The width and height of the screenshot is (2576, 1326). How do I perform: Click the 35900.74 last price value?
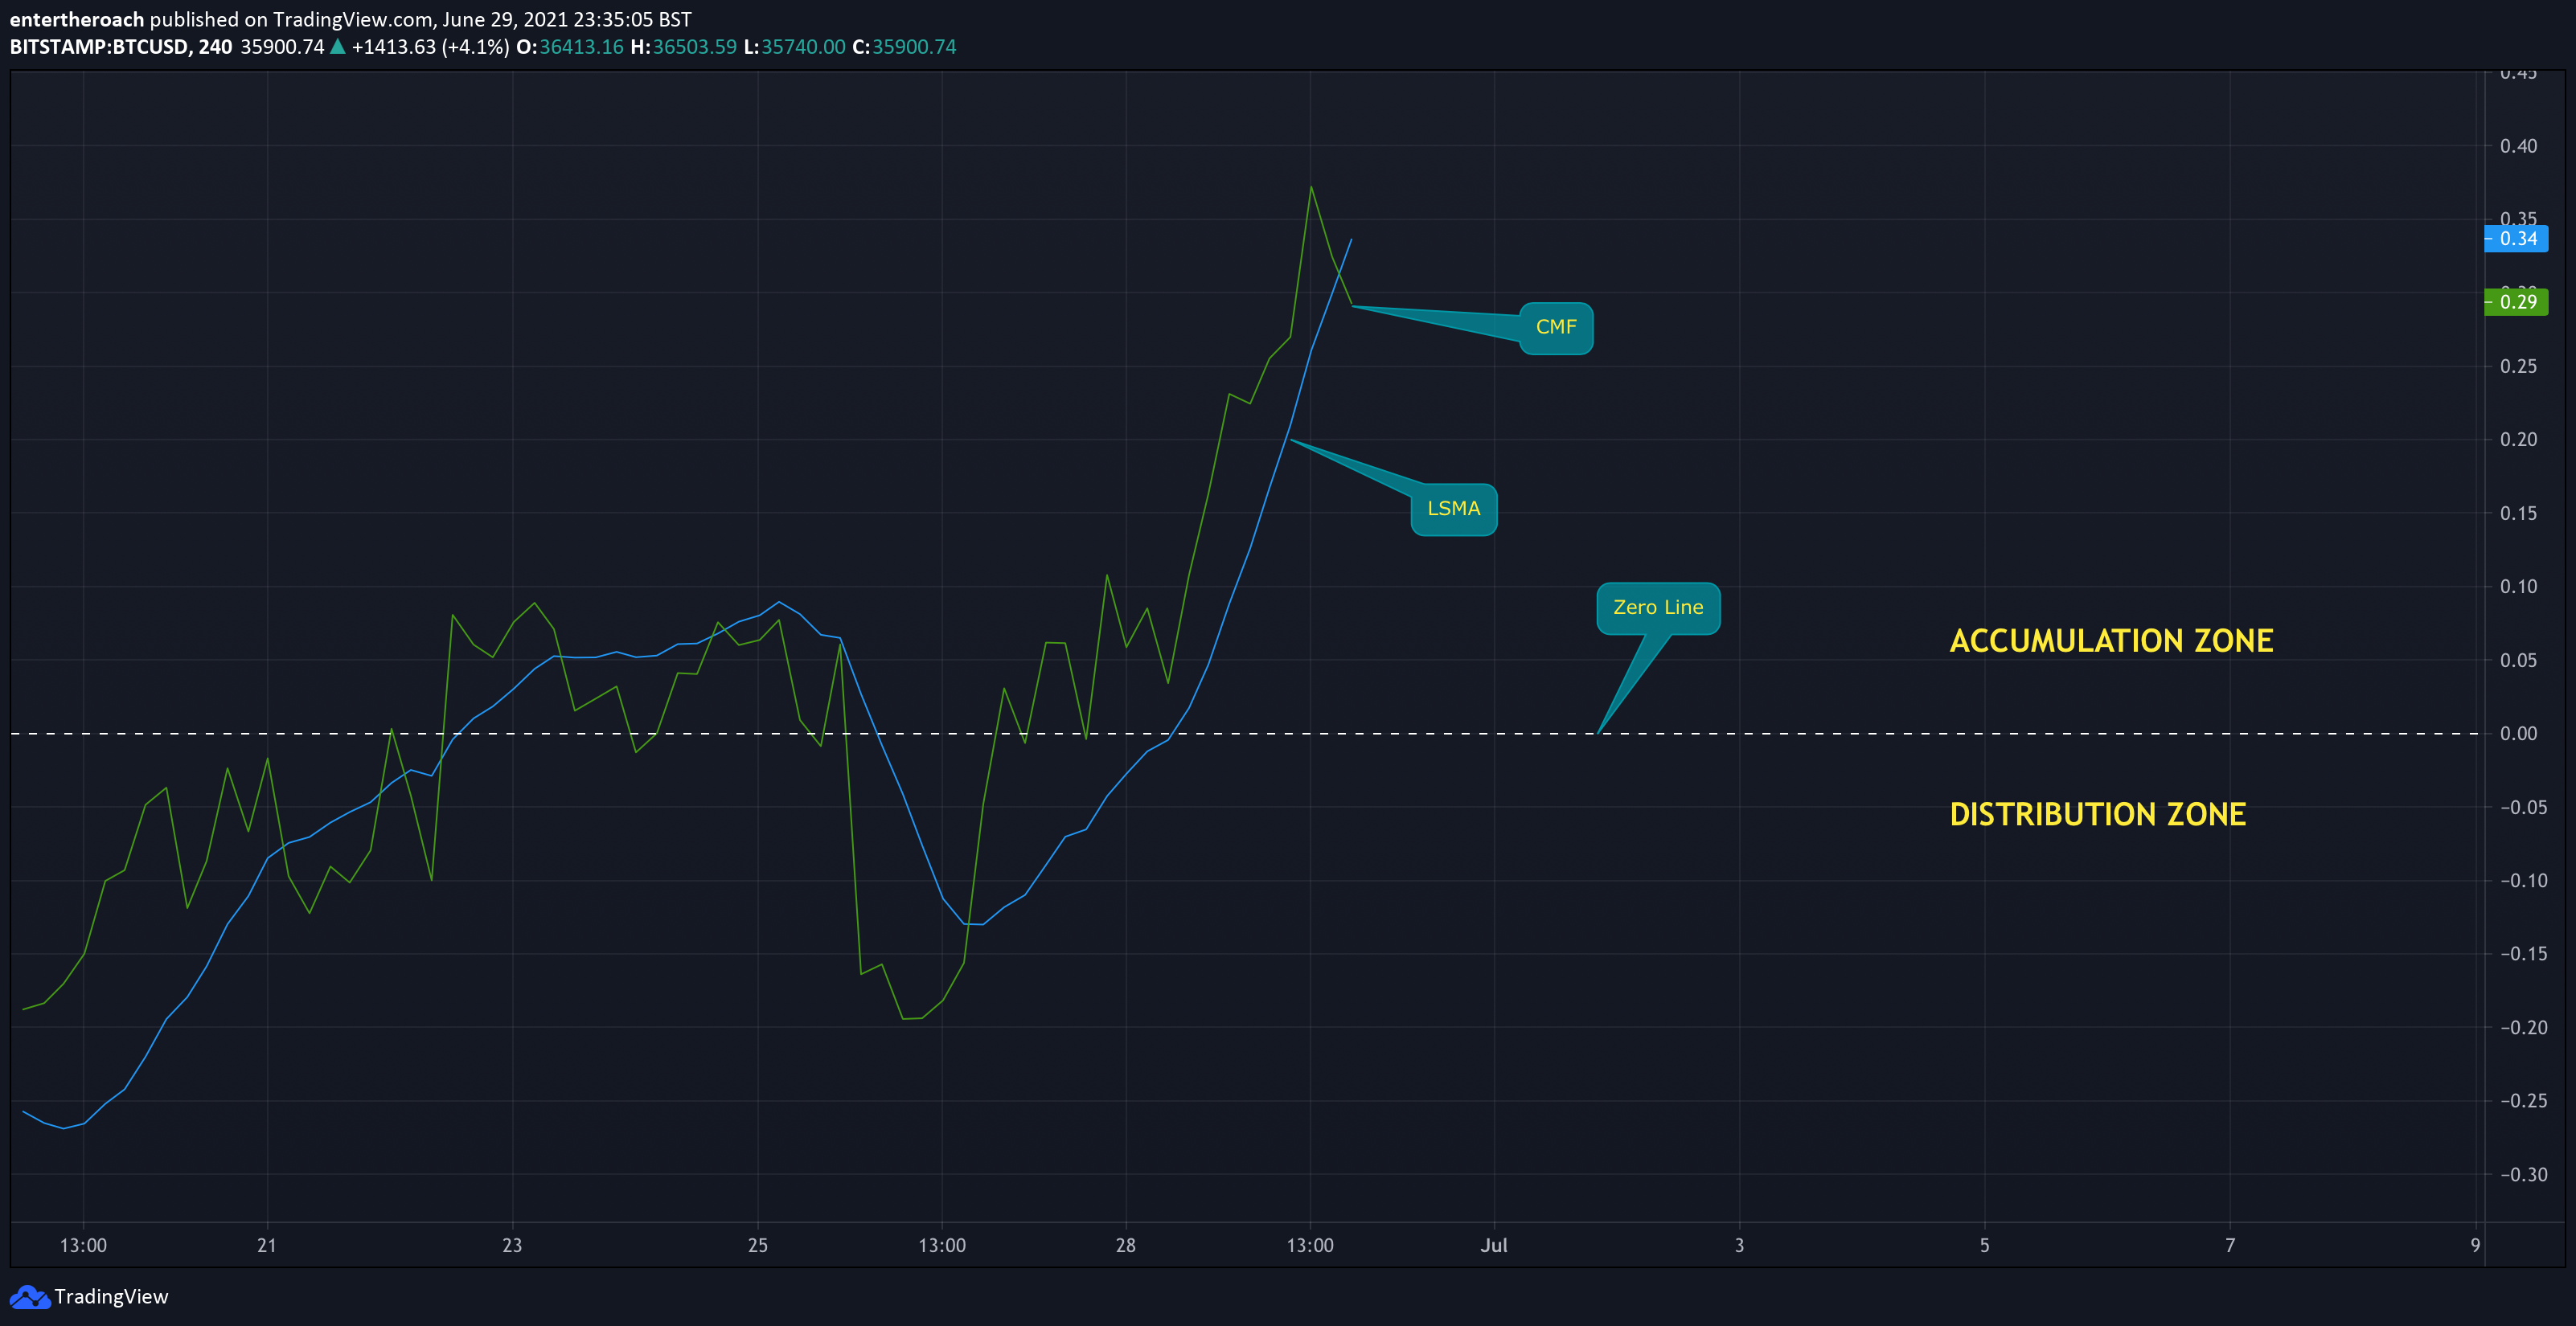282,47
